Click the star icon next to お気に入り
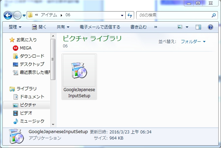Viewport: 221px width, 148px height. pos(12,40)
